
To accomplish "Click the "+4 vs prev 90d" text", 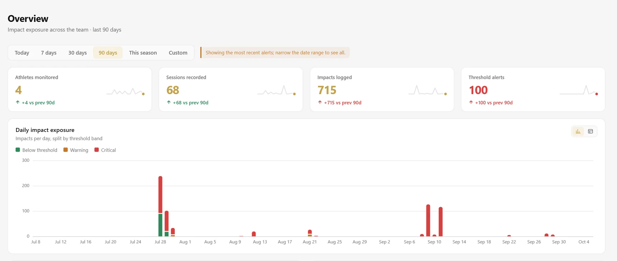I will [38, 103].
